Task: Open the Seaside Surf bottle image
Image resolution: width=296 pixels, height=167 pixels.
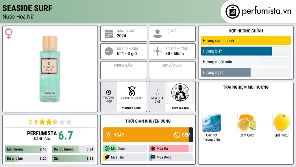Action: [49, 69]
